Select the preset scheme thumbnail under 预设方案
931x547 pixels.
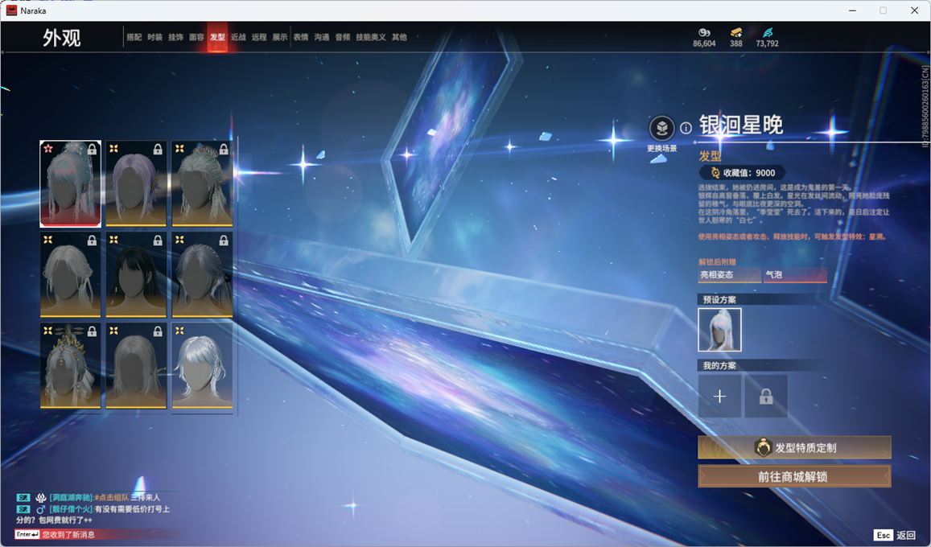[x=719, y=330]
